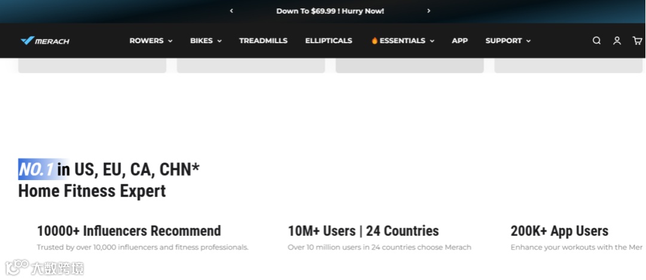
Task: Expand the SUPPORT dropdown menu
Action: (x=508, y=41)
